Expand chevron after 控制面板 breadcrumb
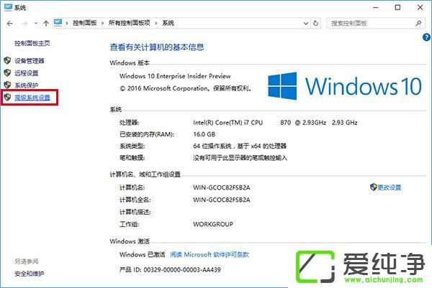The height and width of the screenshot is (288, 432). pos(102,24)
